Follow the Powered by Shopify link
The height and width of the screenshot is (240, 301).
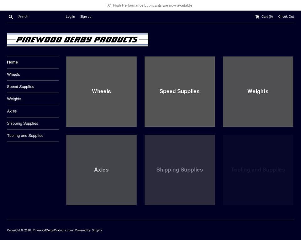click(x=88, y=230)
